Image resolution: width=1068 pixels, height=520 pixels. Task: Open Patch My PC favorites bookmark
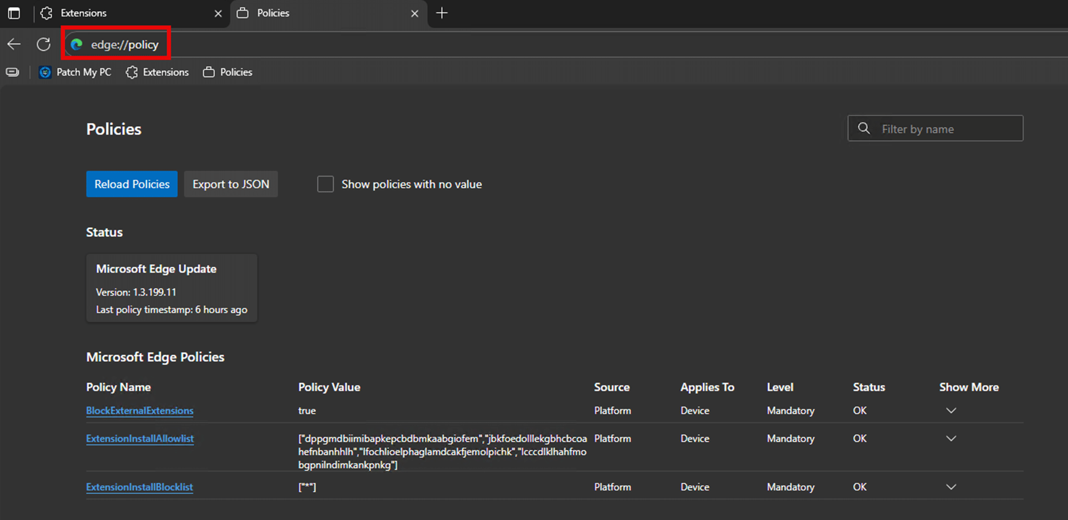click(75, 72)
